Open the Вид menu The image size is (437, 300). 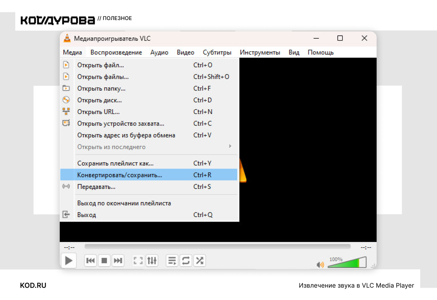(x=294, y=52)
